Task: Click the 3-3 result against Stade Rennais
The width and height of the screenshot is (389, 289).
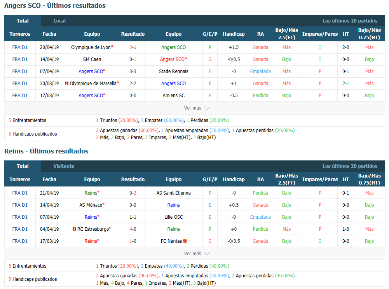Action: 133,71
